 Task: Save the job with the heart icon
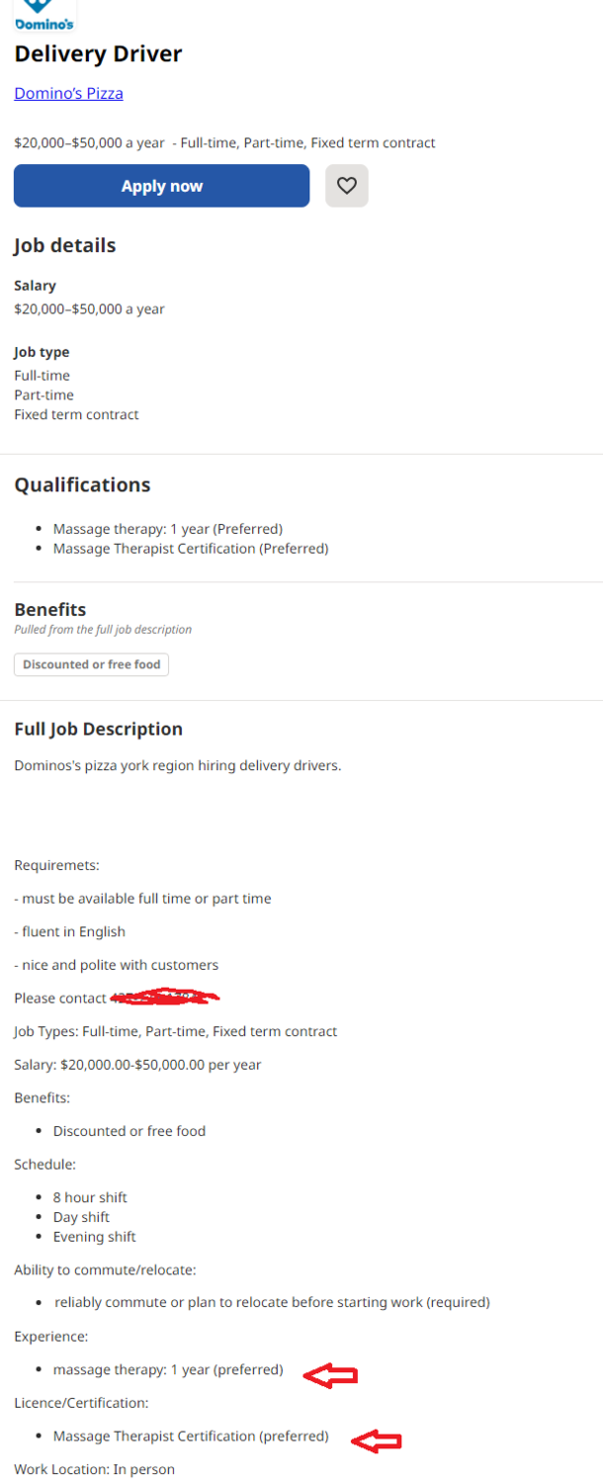tap(347, 186)
